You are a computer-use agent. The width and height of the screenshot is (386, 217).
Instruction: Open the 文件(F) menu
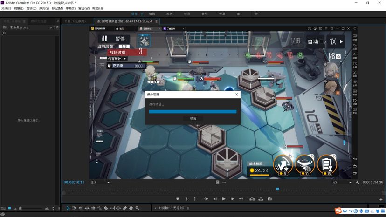[x=6, y=8]
